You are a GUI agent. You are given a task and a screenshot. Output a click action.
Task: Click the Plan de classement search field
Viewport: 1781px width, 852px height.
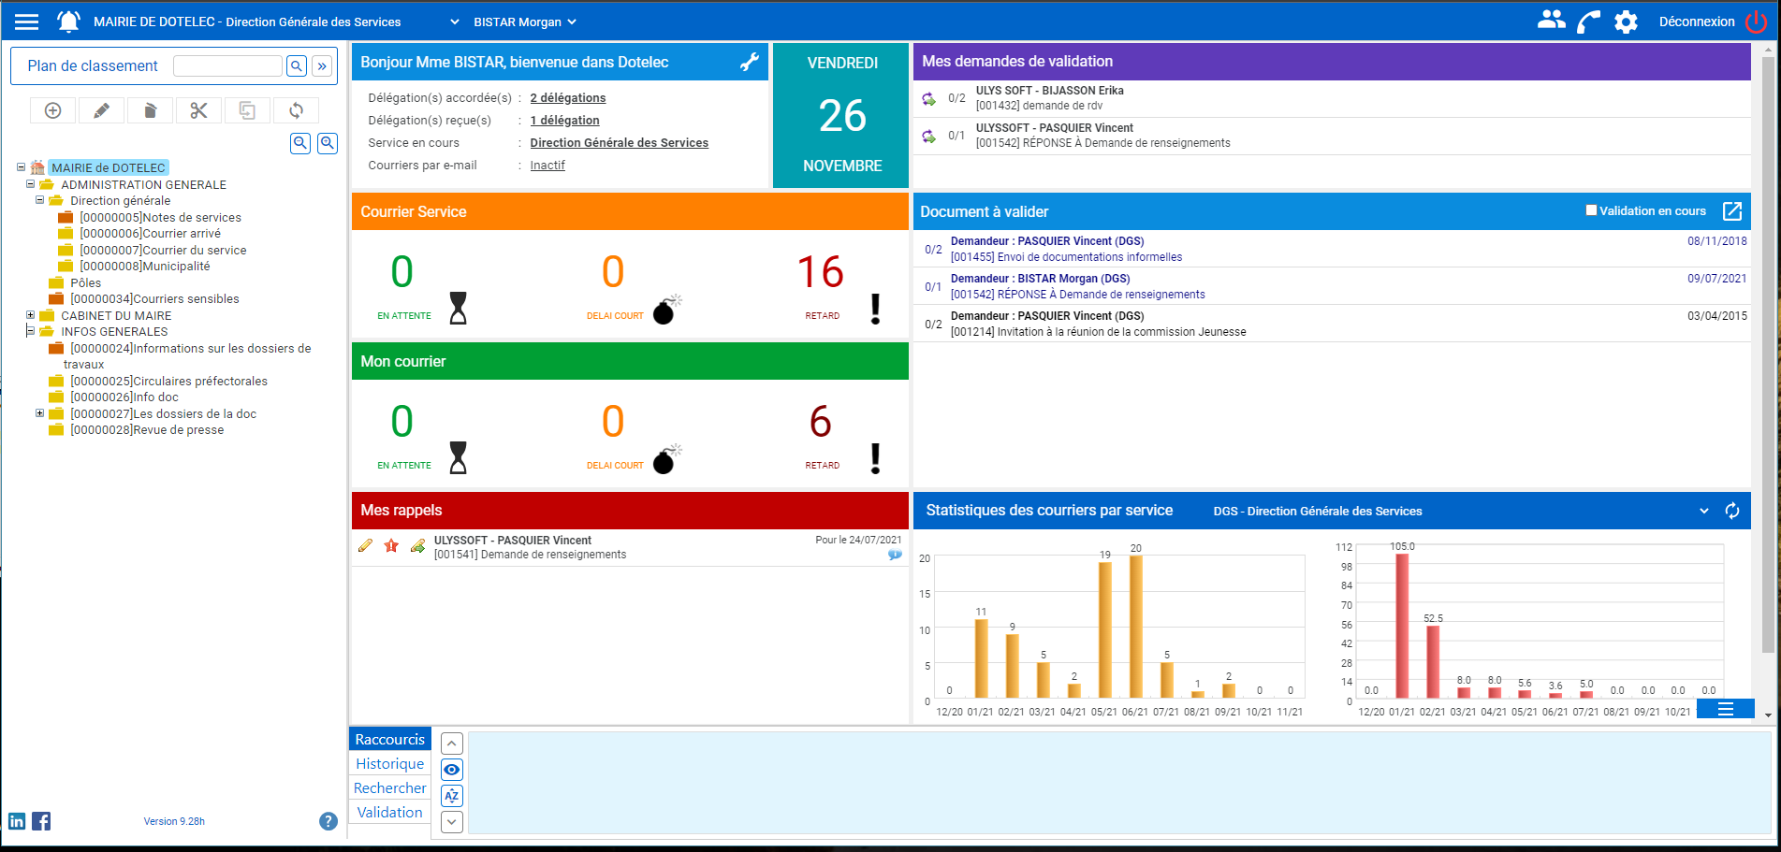pos(227,65)
